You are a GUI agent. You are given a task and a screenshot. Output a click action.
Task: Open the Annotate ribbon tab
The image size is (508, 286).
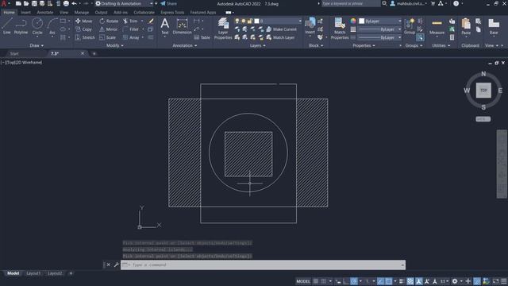click(x=44, y=13)
